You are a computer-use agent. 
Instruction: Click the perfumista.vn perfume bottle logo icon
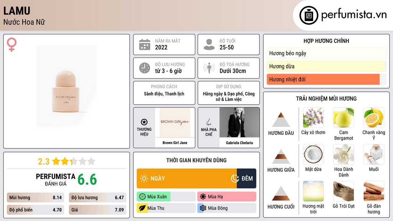click(309, 15)
